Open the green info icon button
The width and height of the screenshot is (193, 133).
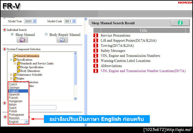pos(180,23)
